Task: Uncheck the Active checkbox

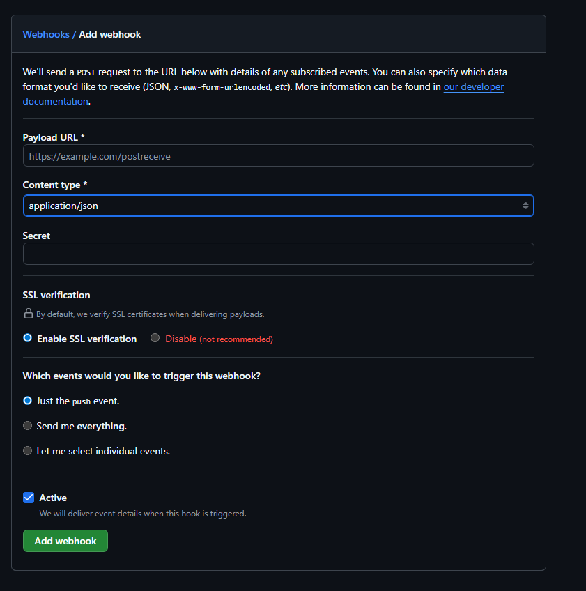Action: coord(29,497)
